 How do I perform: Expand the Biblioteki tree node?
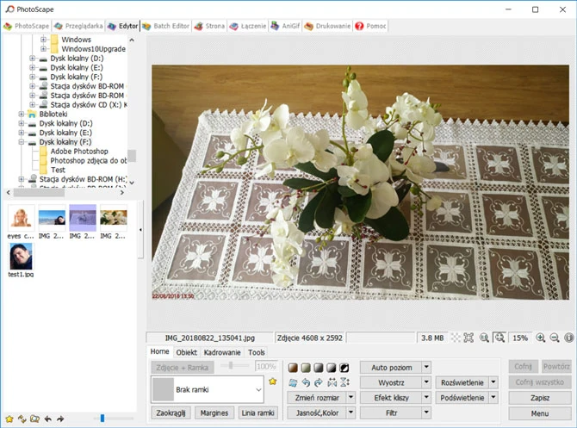pos(21,114)
